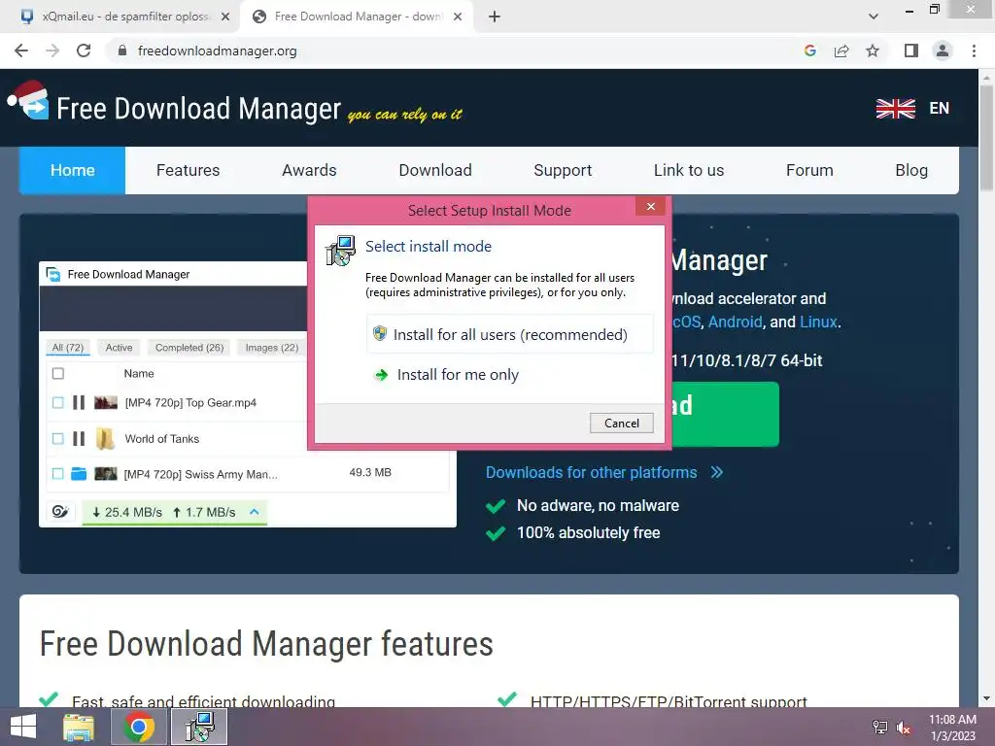Open the Forum navigation item
Image resolution: width=995 pixels, height=746 pixels.
click(x=809, y=170)
